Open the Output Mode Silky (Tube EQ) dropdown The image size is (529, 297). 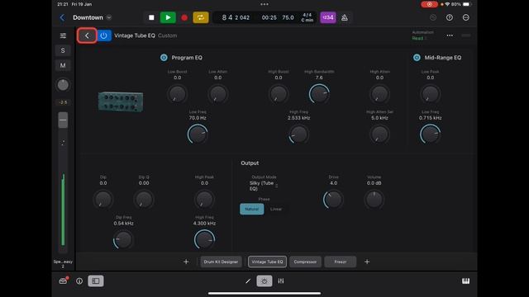pyautogui.click(x=264, y=186)
